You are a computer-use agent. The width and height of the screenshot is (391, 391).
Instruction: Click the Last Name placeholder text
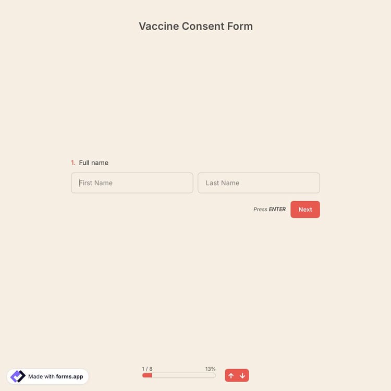(223, 183)
